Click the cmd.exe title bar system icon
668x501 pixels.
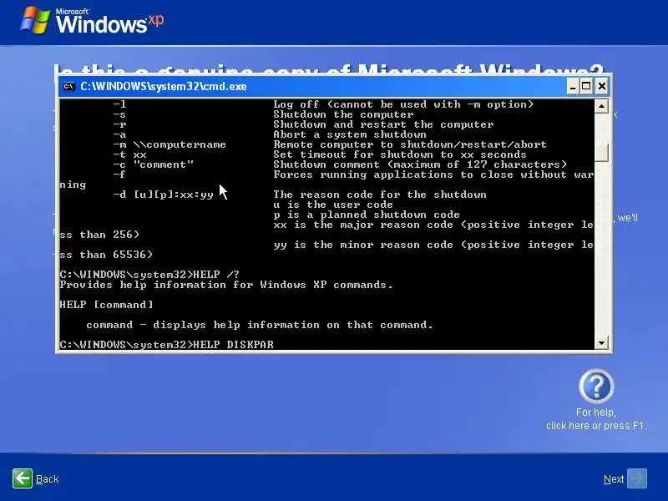[68, 87]
